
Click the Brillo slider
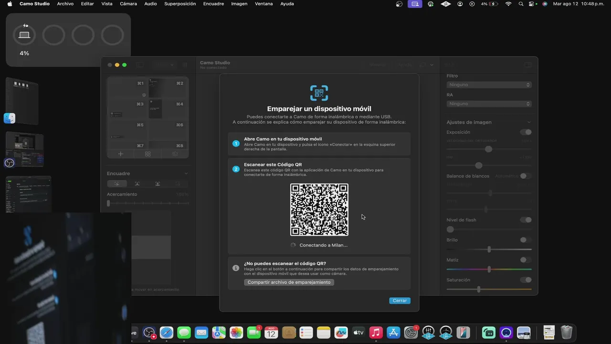coord(489,249)
